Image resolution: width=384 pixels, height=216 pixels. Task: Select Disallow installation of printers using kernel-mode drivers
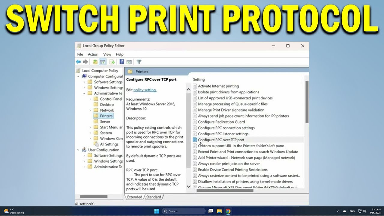245,182
